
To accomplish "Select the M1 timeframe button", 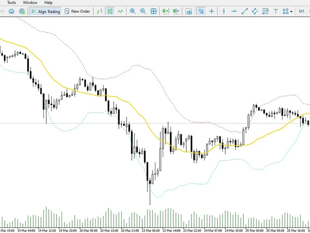I will [301, 11].
